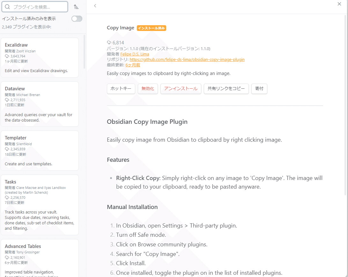Click the 'Obsidian Copy Image Plugin' heading

click(x=147, y=122)
